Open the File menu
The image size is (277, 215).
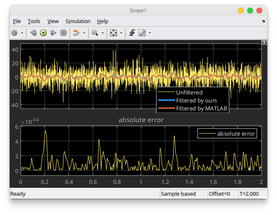pos(17,21)
